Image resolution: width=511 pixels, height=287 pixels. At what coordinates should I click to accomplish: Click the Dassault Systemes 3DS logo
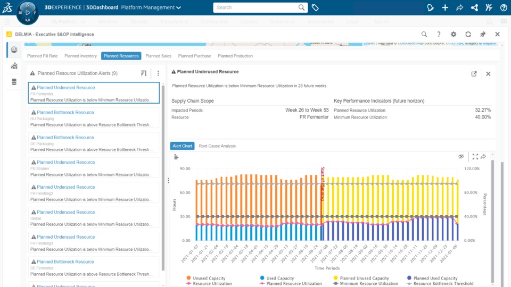point(7,7)
